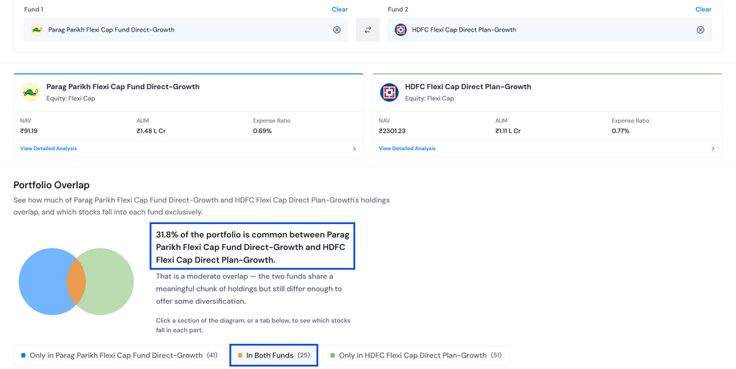Click HDFC logo in Fund 2 field
Viewport: 736px width, 369px height.
[x=400, y=29]
